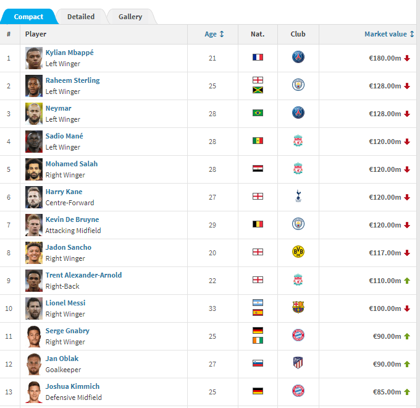Open the Gallery tab
The height and width of the screenshot is (408, 420).
[x=130, y=17]
